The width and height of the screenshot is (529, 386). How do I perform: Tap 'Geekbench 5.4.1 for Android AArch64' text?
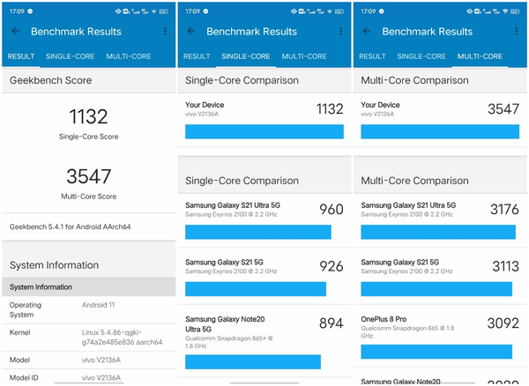coord(71,226)
